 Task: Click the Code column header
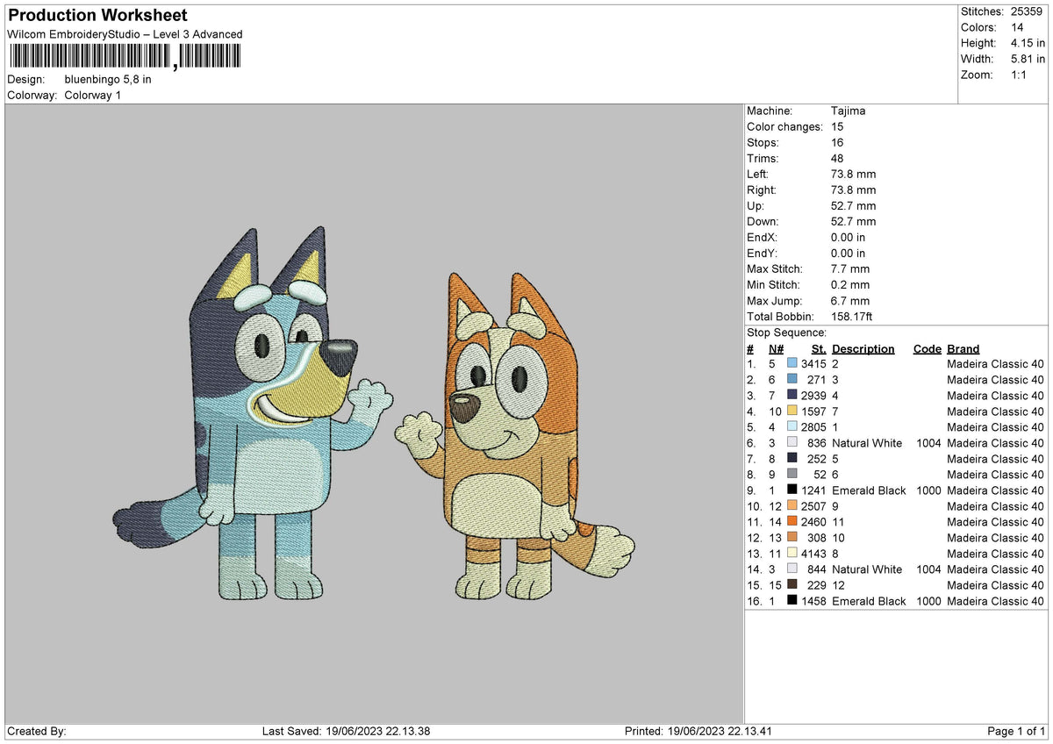[927, 349]
